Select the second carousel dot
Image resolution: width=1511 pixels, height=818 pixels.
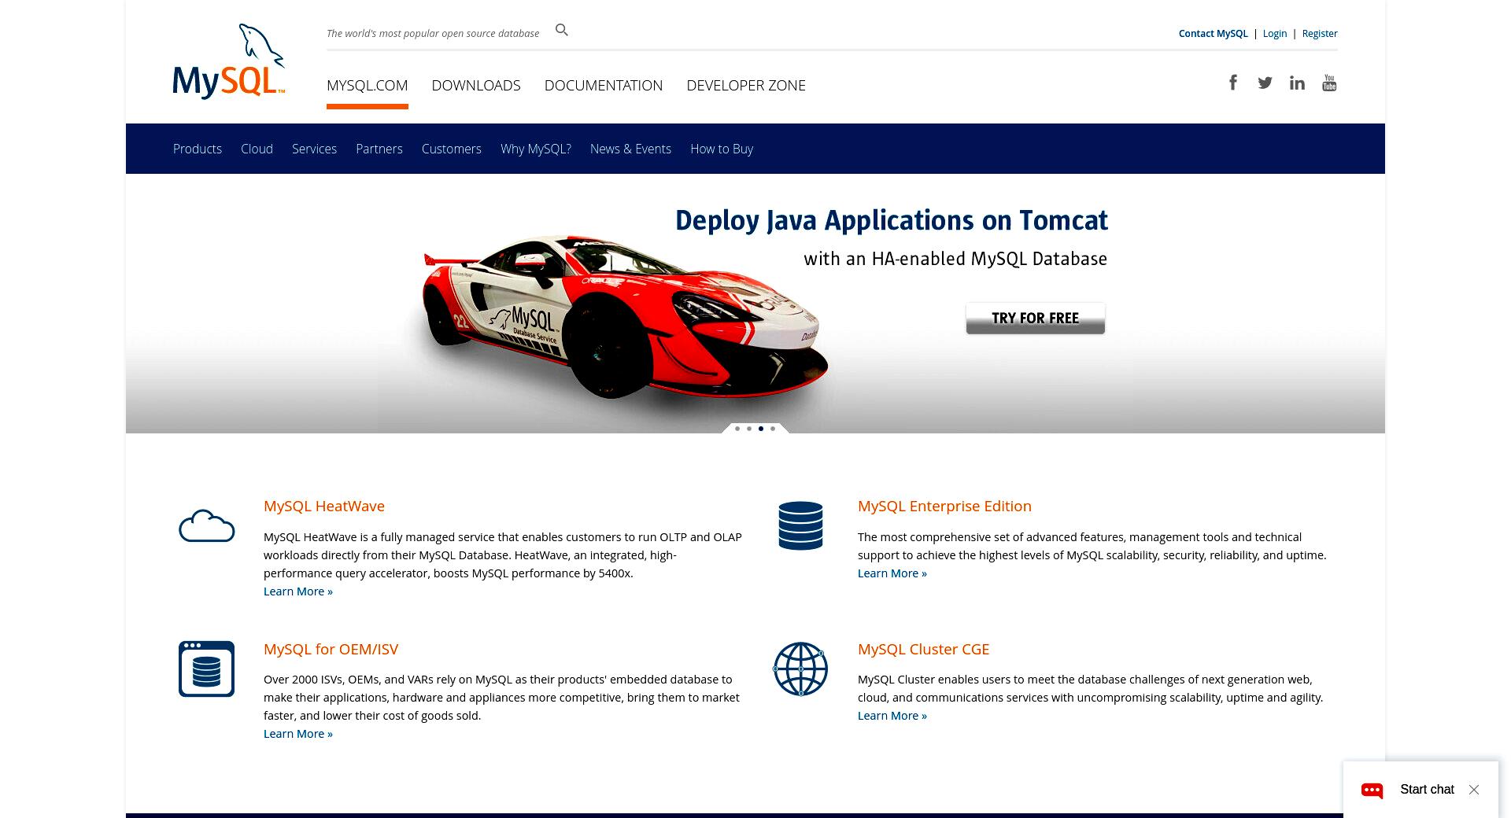(749, 429)
